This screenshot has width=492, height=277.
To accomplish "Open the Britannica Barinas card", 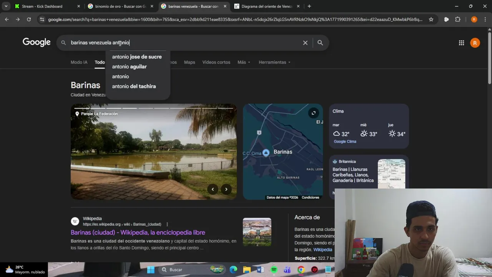I will (353, 175).
